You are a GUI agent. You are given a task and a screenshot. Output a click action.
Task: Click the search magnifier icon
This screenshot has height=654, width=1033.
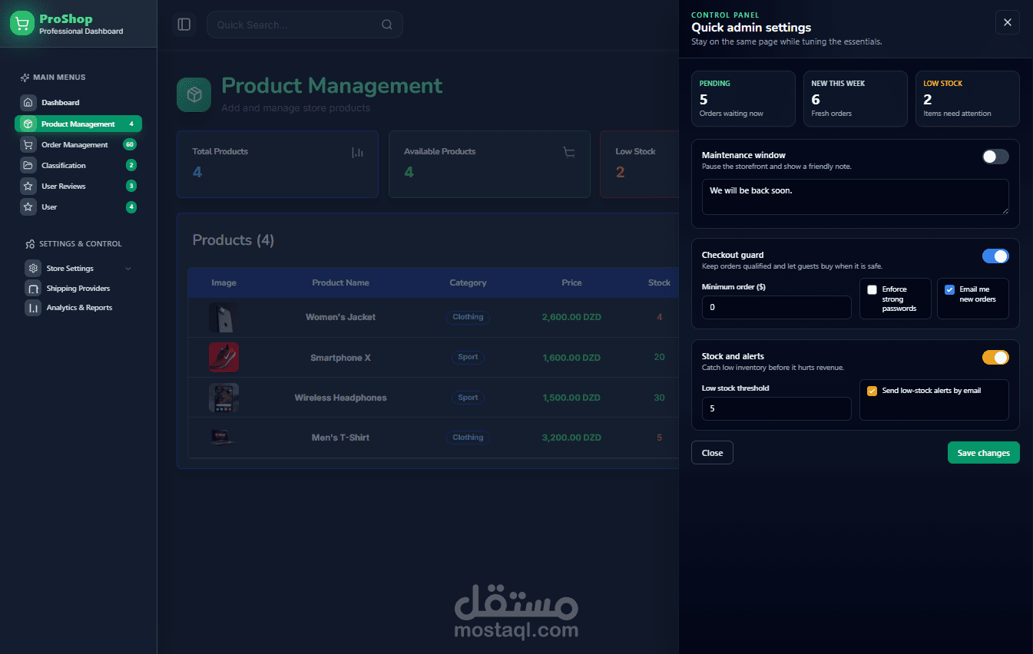click(x=386, y=25)
